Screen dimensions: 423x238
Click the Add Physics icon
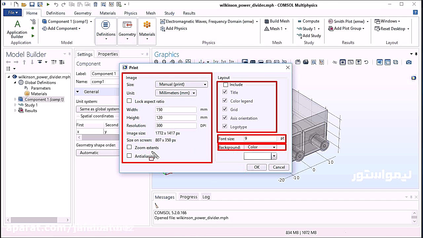[163, 29]
